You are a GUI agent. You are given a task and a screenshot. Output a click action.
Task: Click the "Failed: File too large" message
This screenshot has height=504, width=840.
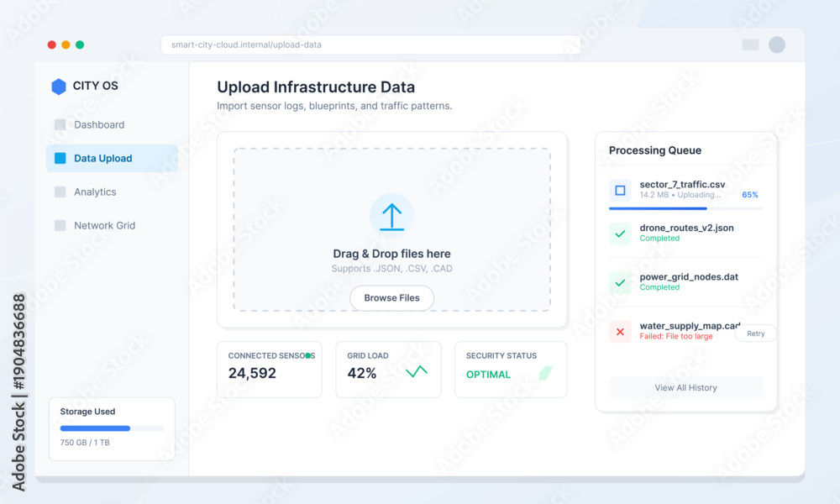pos(676,336)
